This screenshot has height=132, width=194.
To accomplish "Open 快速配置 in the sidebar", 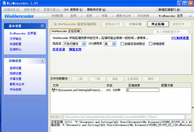I will 15,44.
